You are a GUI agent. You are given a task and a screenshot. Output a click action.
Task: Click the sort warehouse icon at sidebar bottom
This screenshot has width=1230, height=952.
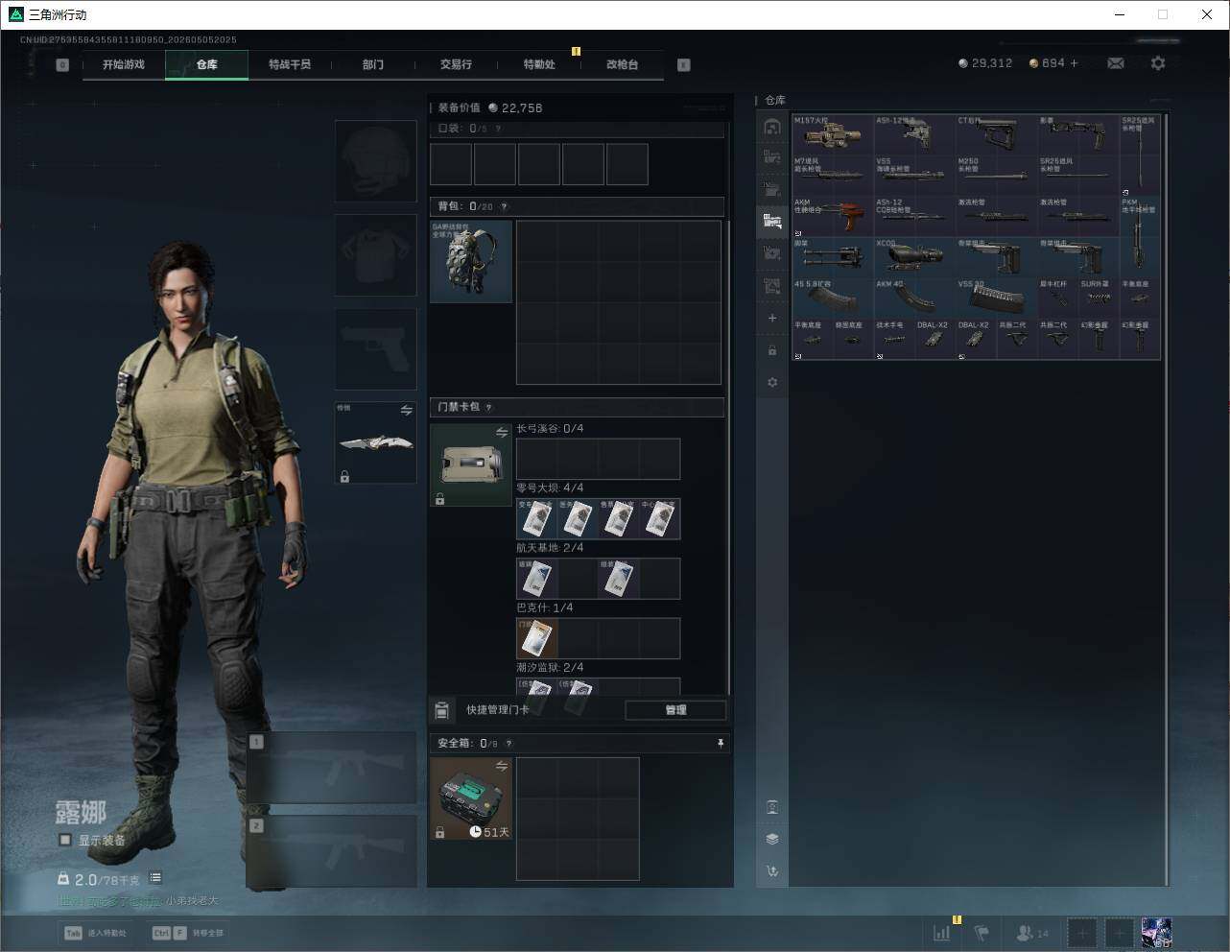[x=772, y=871]
